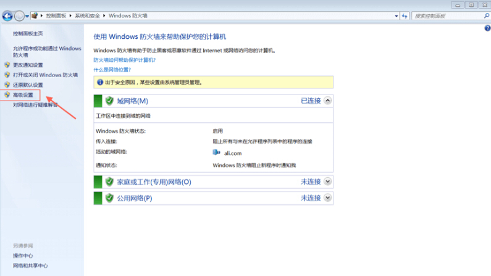Expand the 家庭或工作(专用)网络 section chevron
Image resolution: width=491 pixels, height=276 pixels.
pos(327,182)
